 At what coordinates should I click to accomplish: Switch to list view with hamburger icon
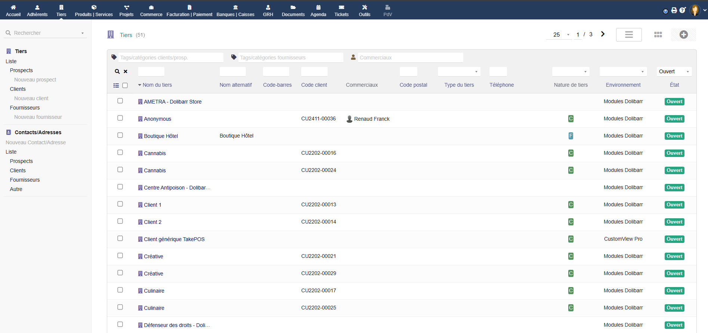click(x=629, y=35)
